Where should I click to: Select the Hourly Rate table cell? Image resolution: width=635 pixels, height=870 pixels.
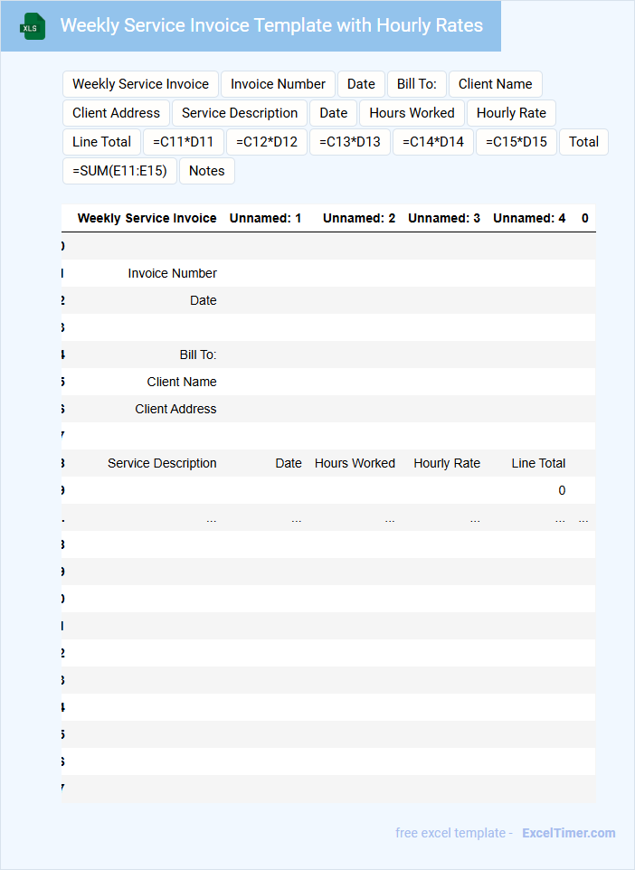tap(447, 463)
